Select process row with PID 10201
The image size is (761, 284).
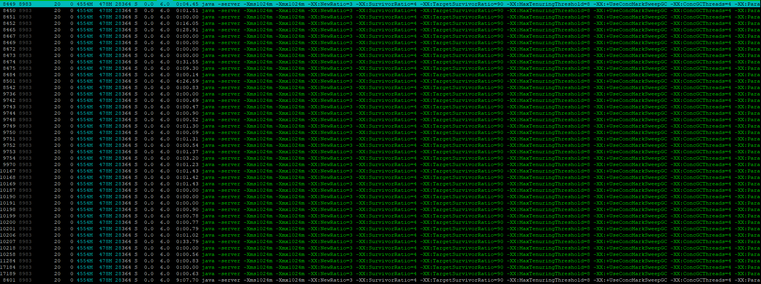pyautogui.click(x=380, y=229)
